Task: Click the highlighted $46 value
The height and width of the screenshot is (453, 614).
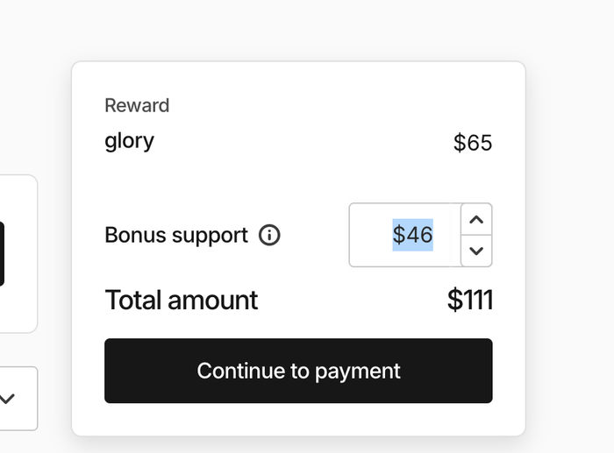Action: tap(413, 235)
